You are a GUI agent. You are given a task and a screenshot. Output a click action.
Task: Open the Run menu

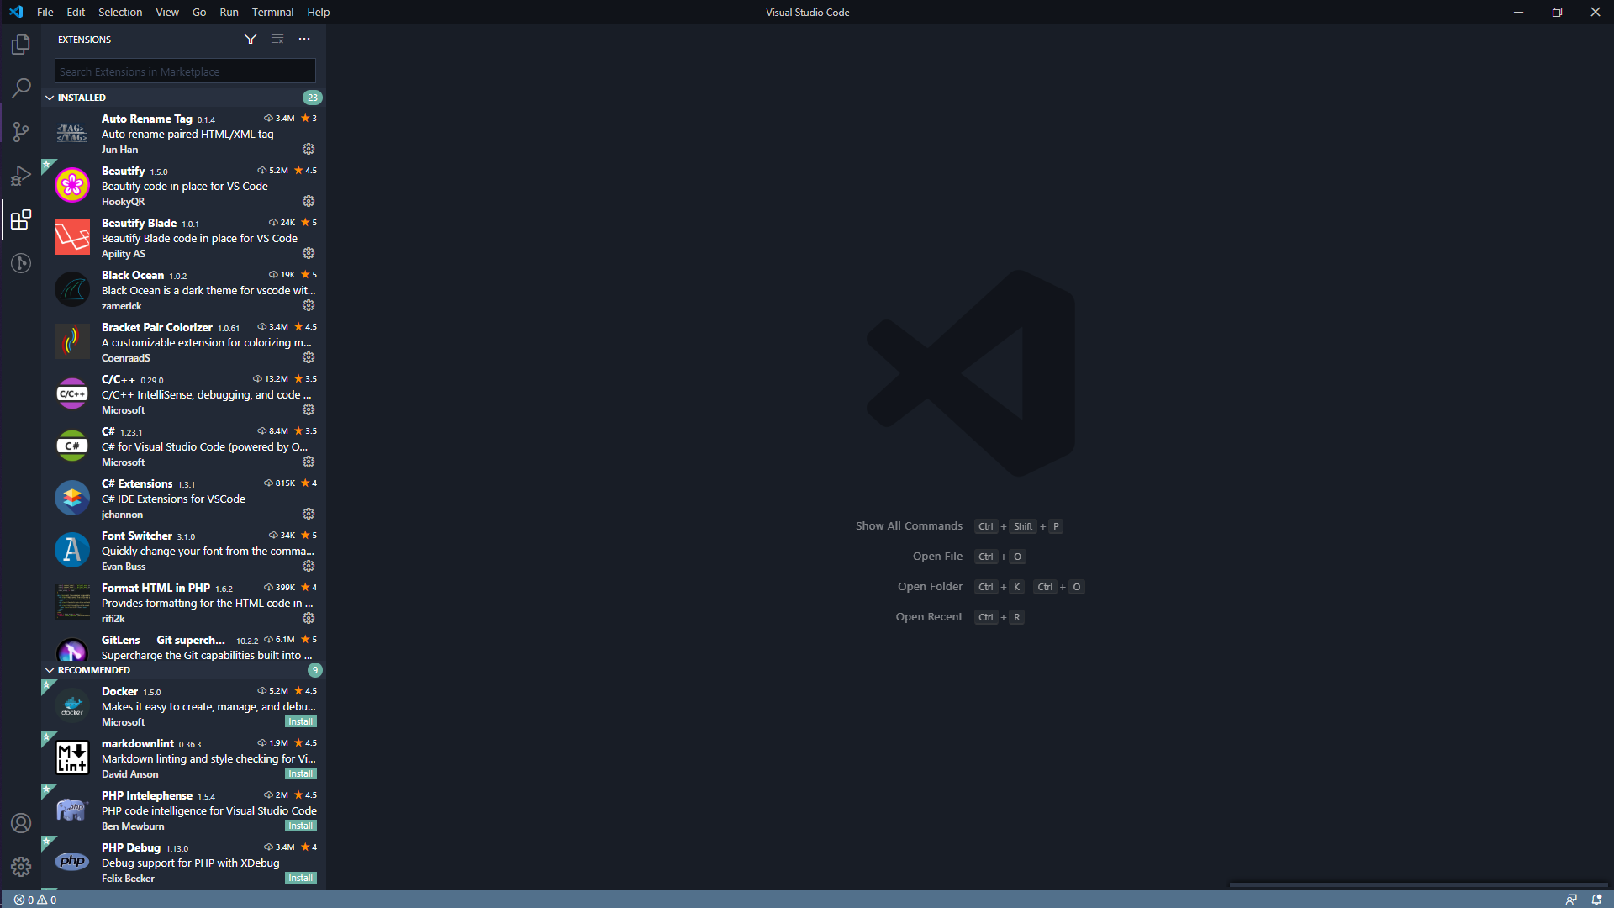click(229, 12)
